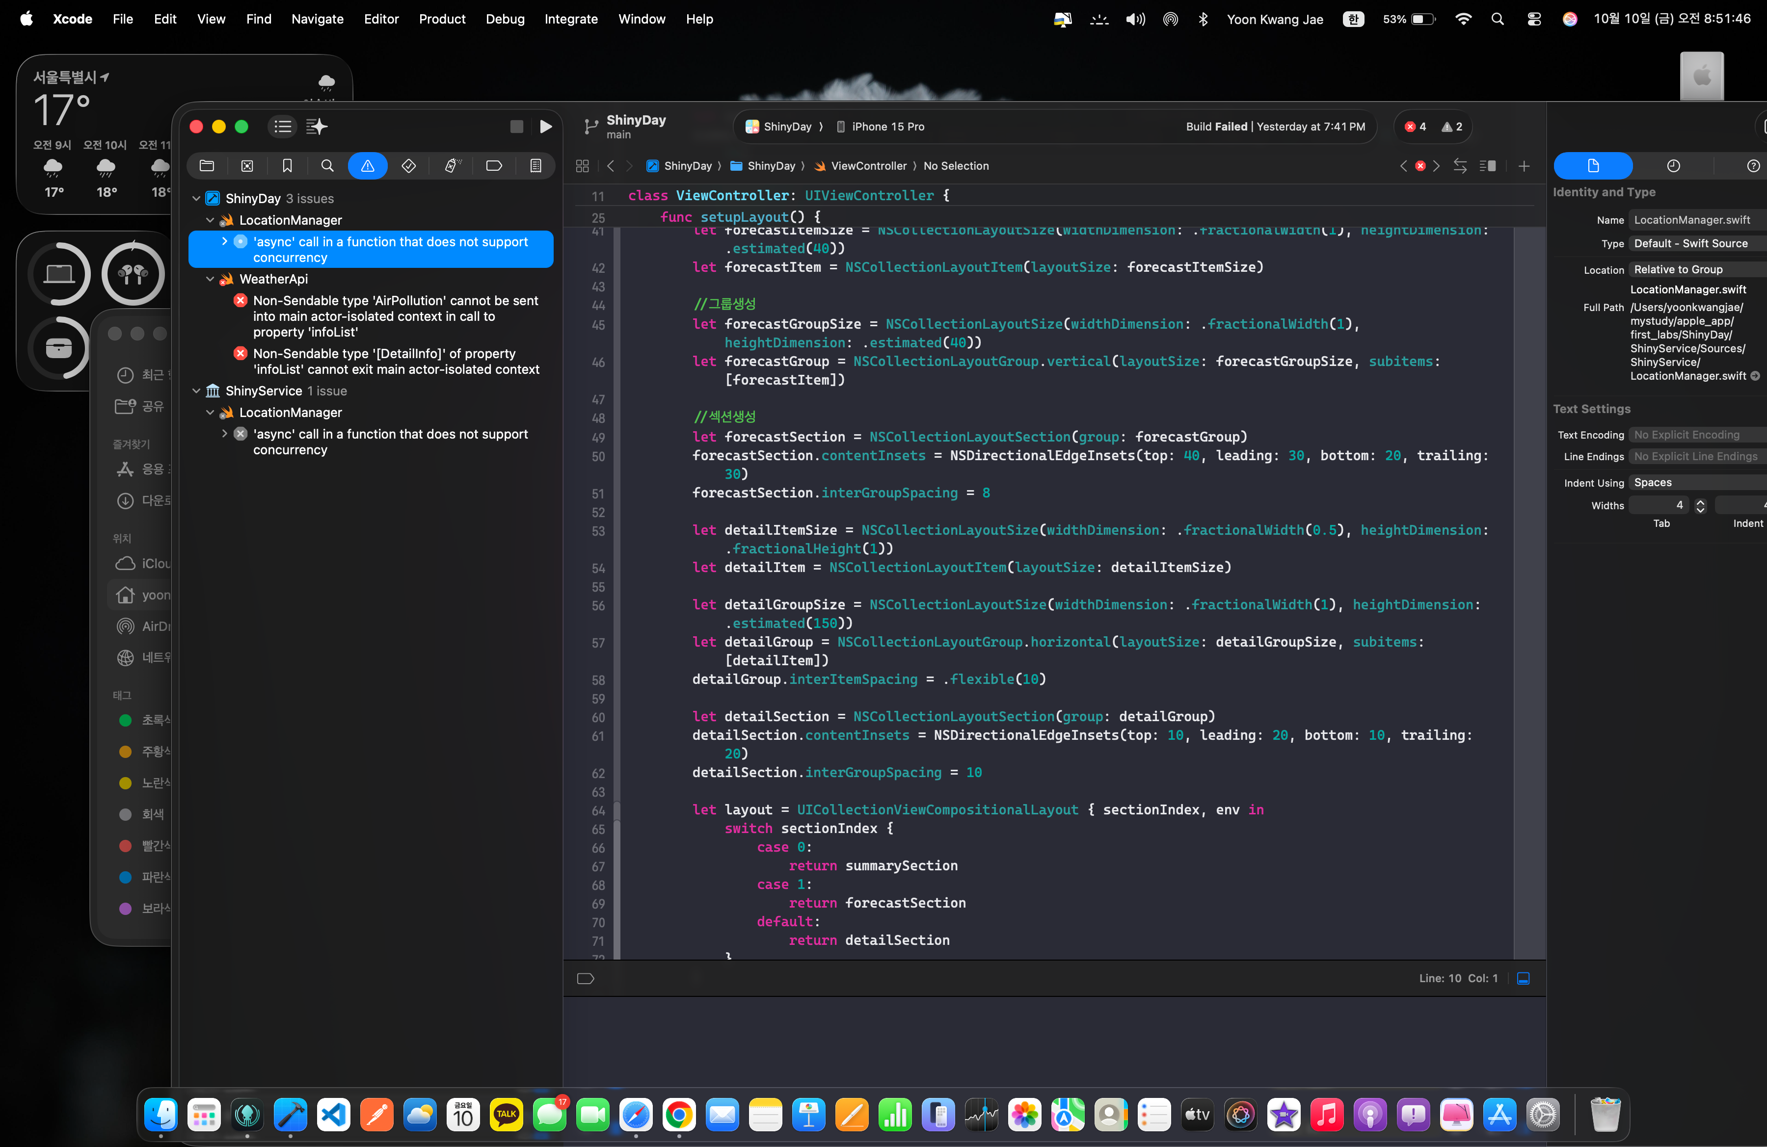
Task: Show the Report navigator
Action: (535, 166)
